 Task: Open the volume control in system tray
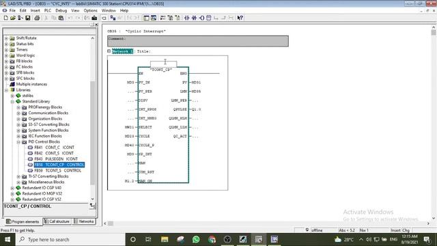click(x=369, y=239)
